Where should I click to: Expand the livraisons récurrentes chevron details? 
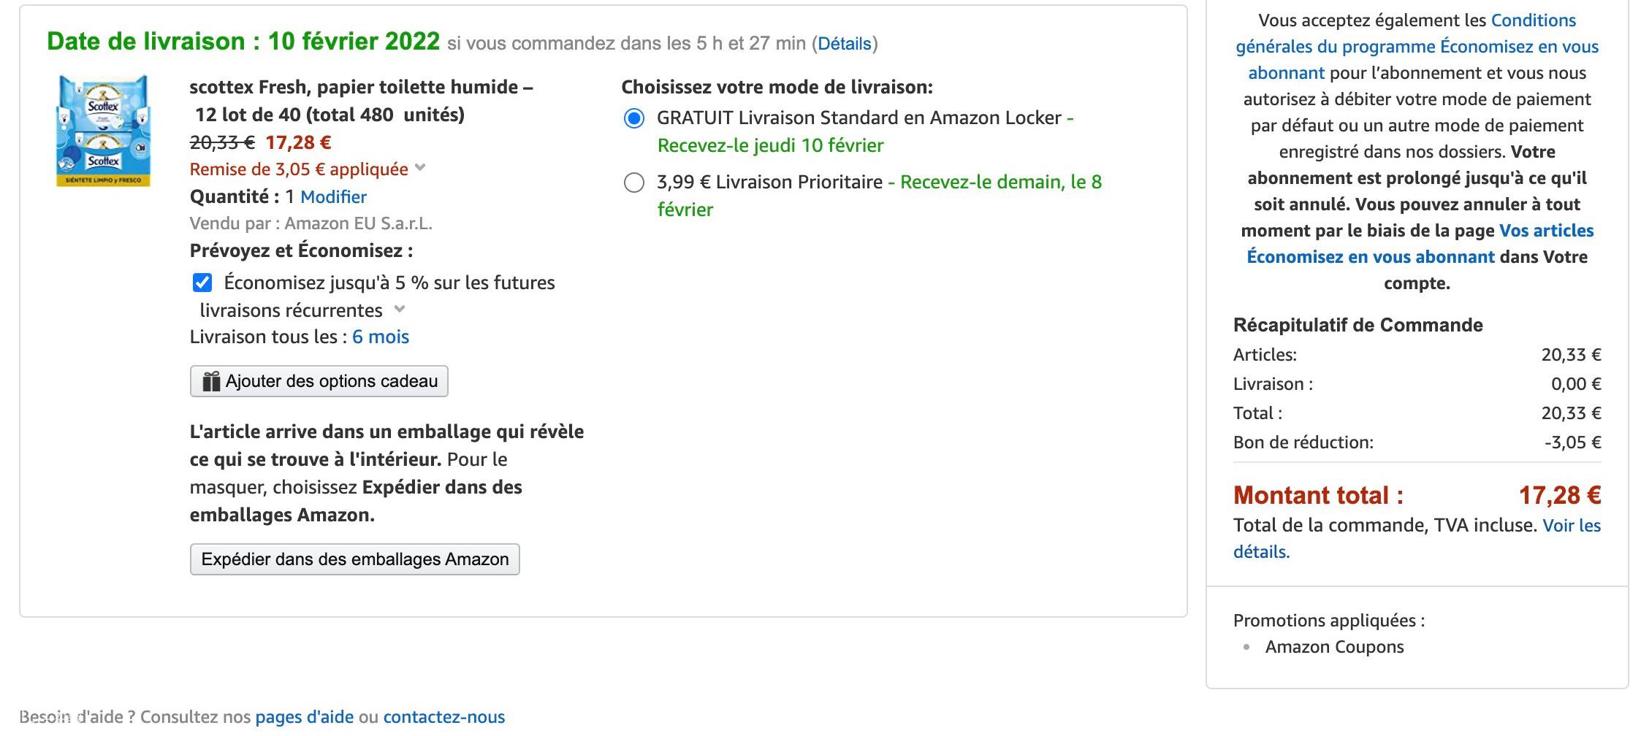[x=400, y=309]
